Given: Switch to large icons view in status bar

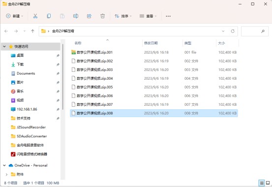Looking at the screenshot, I should (x=268, y=183).
